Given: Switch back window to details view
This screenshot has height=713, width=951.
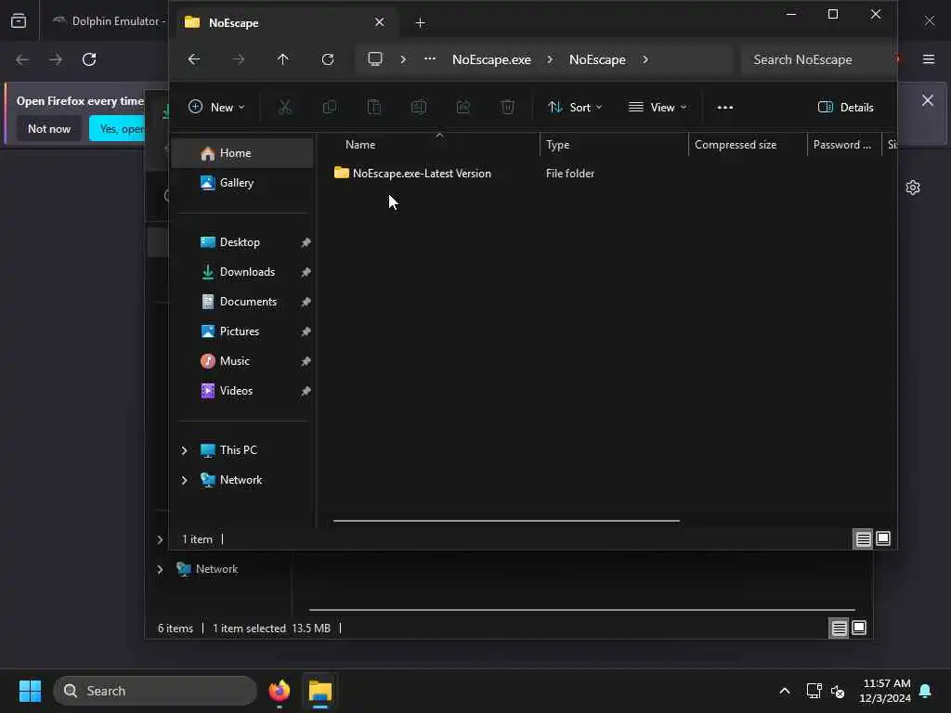Looking at the screenshot, I should pyautogui.click(x=839, y=629).
